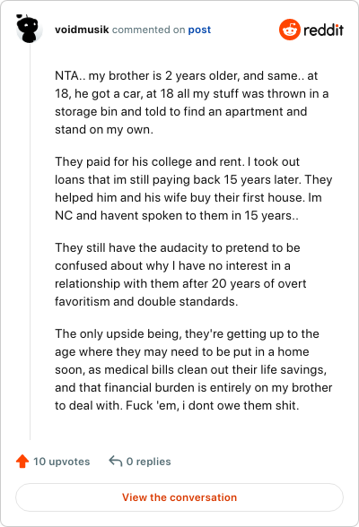Screen dimensions: 359x527
Task: Click the vertical comment thread line
Action: 30,241
